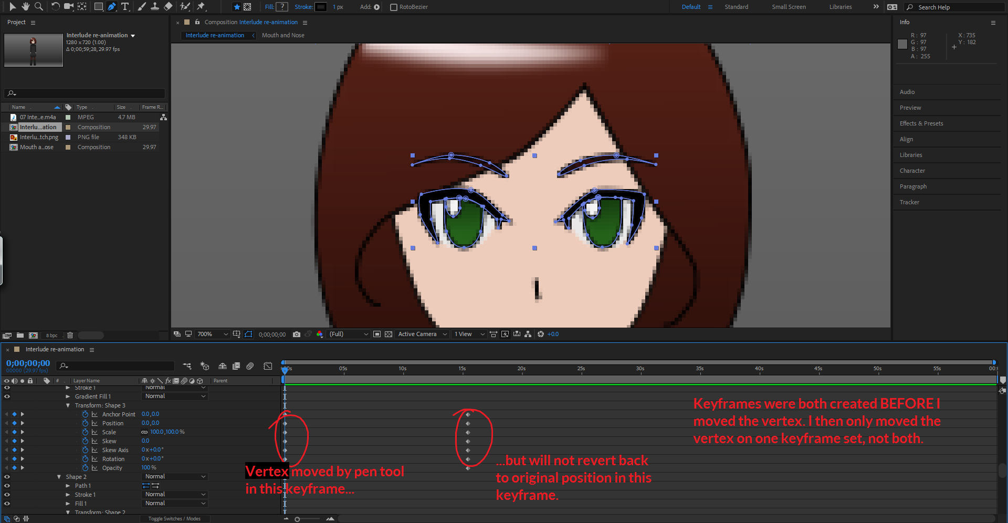Toggle visibility eye of Path 1
Image resolution: width=1008 pixels, height=523 pixels.
7,486
